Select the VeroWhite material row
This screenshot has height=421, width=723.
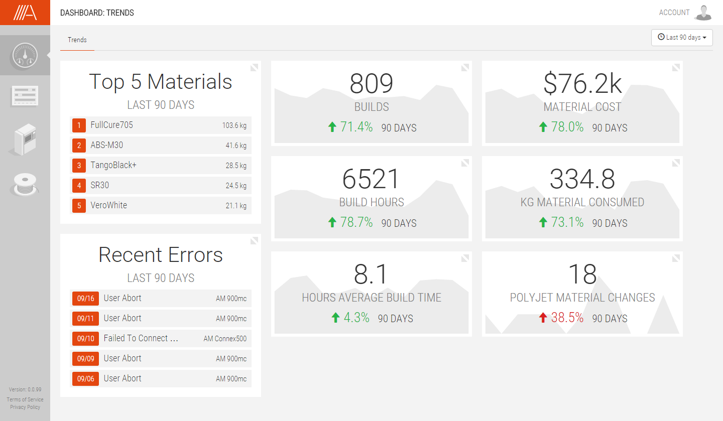point(161,206)
